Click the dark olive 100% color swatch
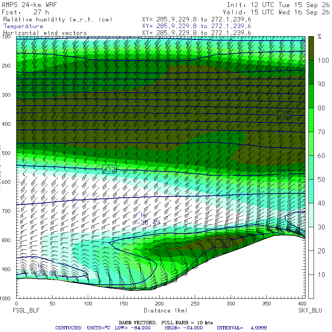332x332 pixels. 311,48
